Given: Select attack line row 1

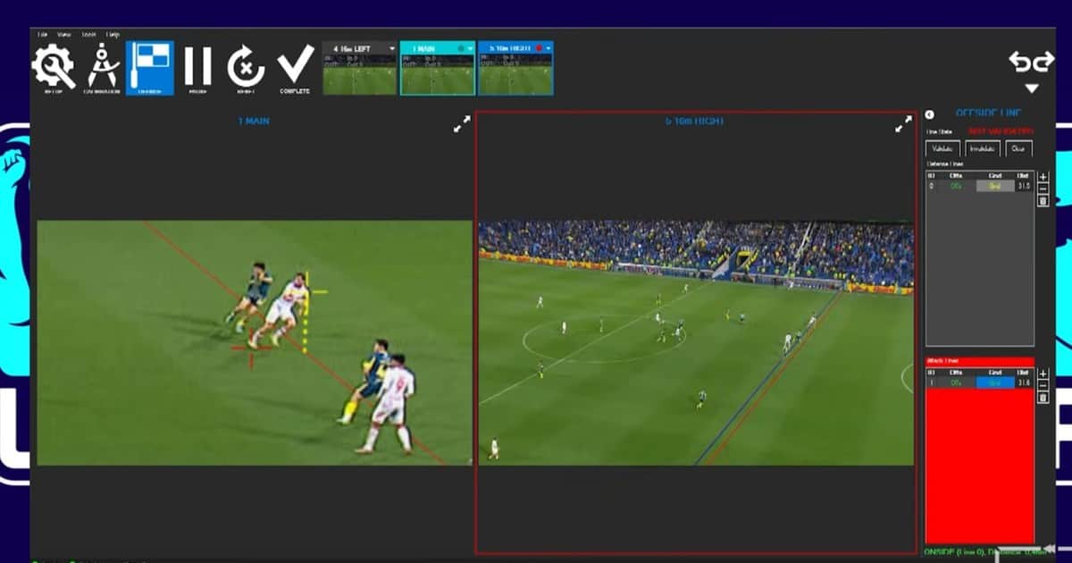Looking at the screenshot, I should [x=979, y=382].
